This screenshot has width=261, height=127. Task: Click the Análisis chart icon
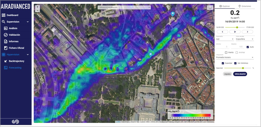[x=6, y=28]
